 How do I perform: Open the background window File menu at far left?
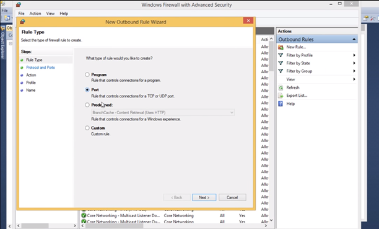coord(4,11)
